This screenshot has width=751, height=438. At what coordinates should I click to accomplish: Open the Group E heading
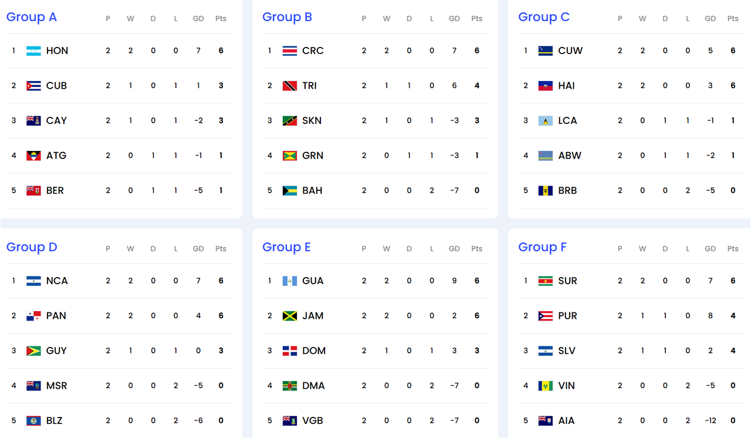click(286, 247)
